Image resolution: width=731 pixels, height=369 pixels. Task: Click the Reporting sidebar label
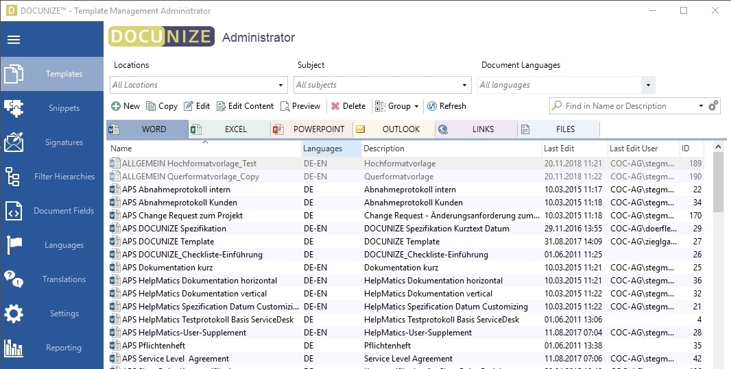64,348
